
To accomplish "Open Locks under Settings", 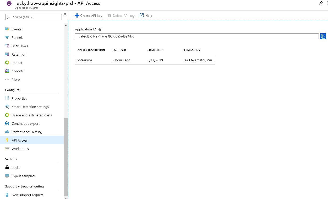I will click(x=16, y=168).
